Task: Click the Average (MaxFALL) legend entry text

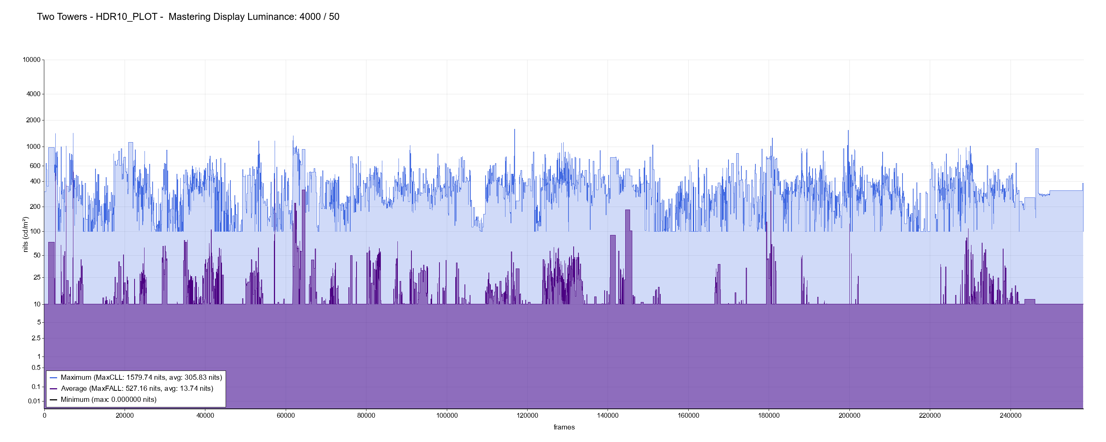Action: pyautogui.click(x=137, y=388)
